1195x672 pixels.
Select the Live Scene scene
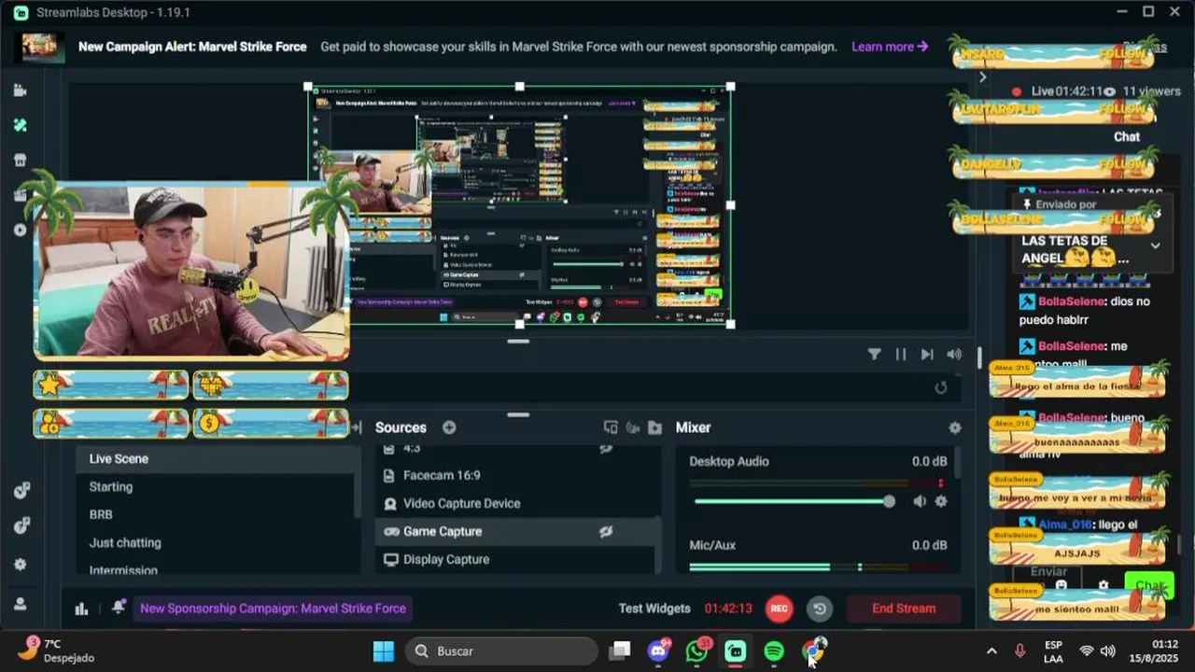217,458
